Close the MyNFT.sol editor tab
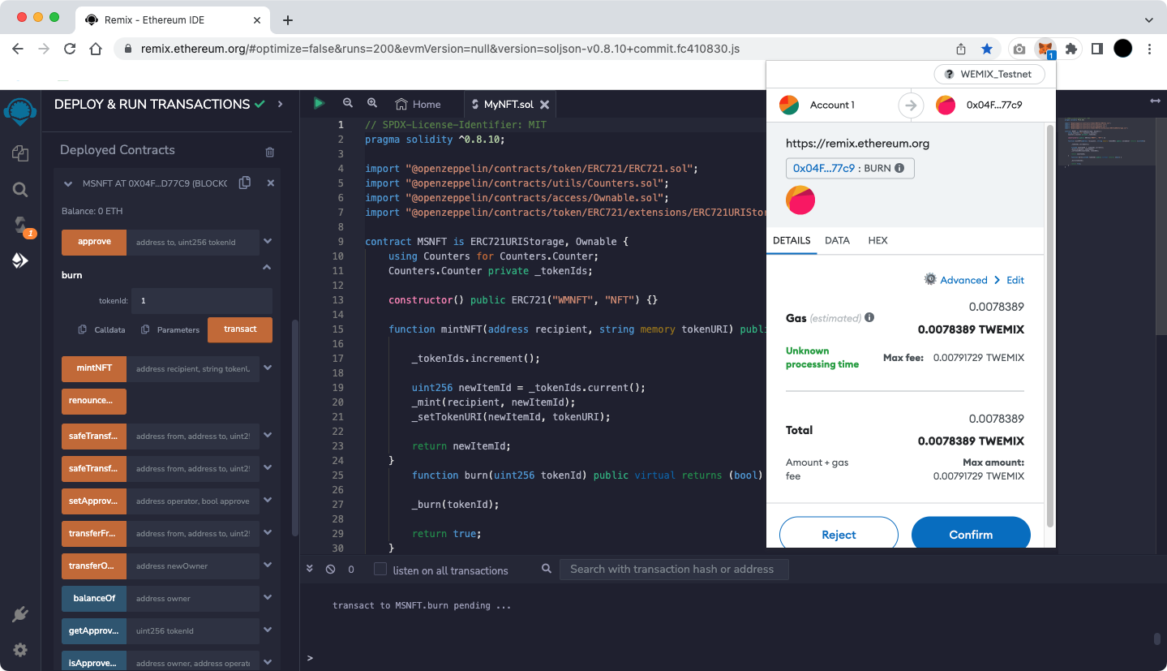This screenshot has height=671, width=1167. click(x=545, y=105)
